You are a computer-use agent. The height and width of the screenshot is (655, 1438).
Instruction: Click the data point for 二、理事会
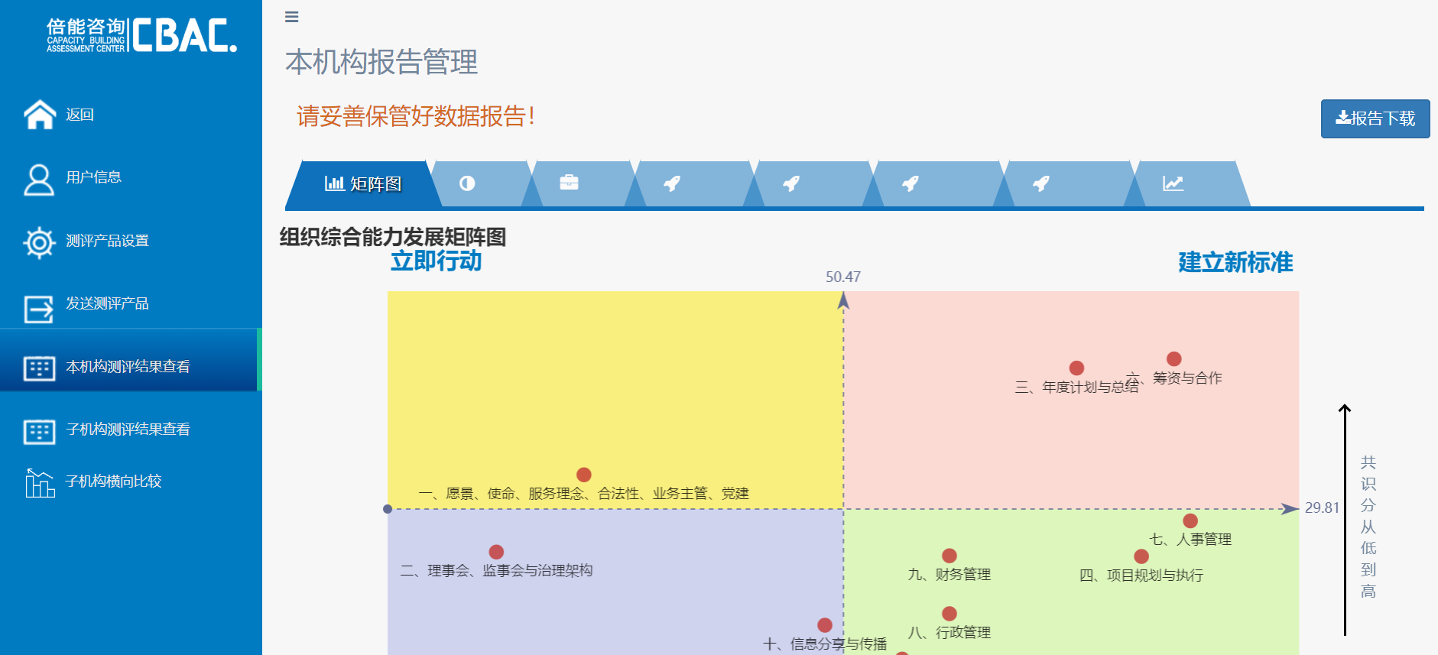(496, 552)
